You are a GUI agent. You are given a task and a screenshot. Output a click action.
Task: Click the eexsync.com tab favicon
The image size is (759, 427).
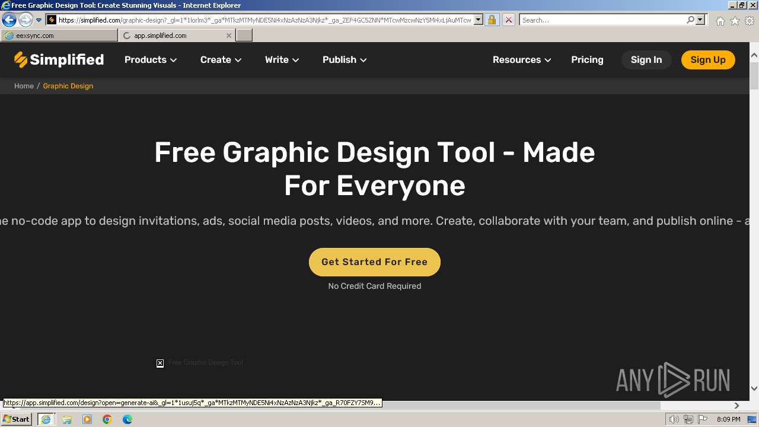click(x=9, y=36)
